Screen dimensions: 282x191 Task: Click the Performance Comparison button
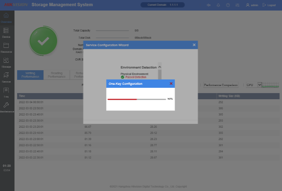[221, 85]
